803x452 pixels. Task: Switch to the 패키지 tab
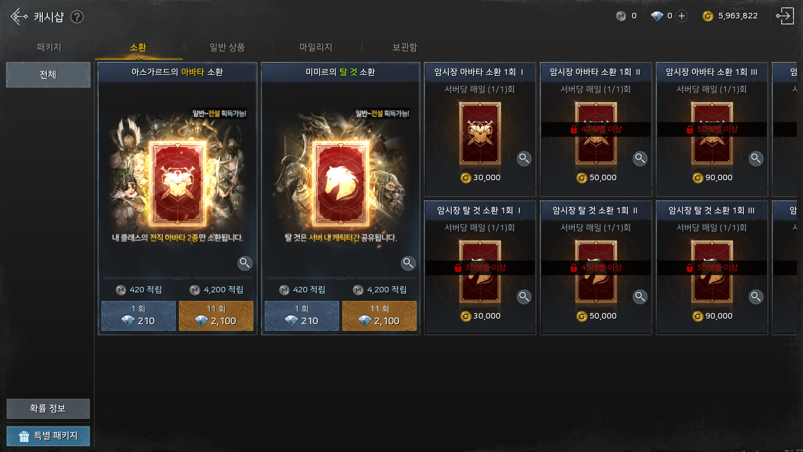point(49,47)
